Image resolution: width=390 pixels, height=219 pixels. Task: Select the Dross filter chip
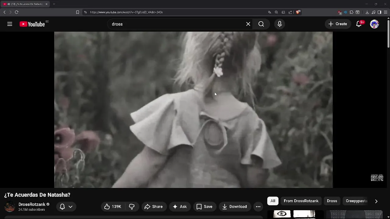click(x=332, y=201)
